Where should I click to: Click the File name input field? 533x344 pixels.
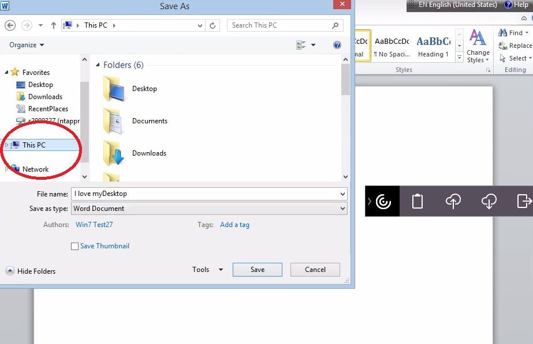[x=205, y=194]
